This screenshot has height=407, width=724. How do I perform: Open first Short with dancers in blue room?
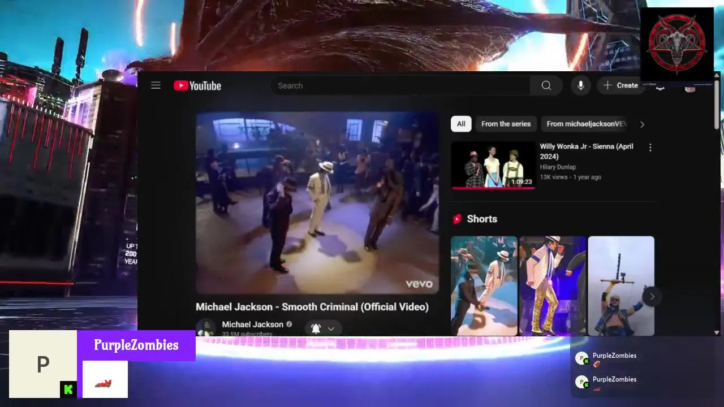click(x=484, y=286)
